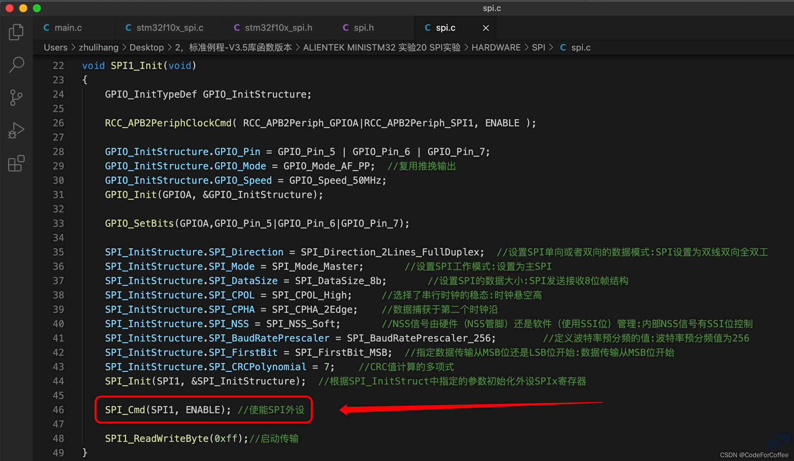Click SPI_FirstBit_MSB on line 42
This screenshot has height=461, width=794.
pos(341,352)
